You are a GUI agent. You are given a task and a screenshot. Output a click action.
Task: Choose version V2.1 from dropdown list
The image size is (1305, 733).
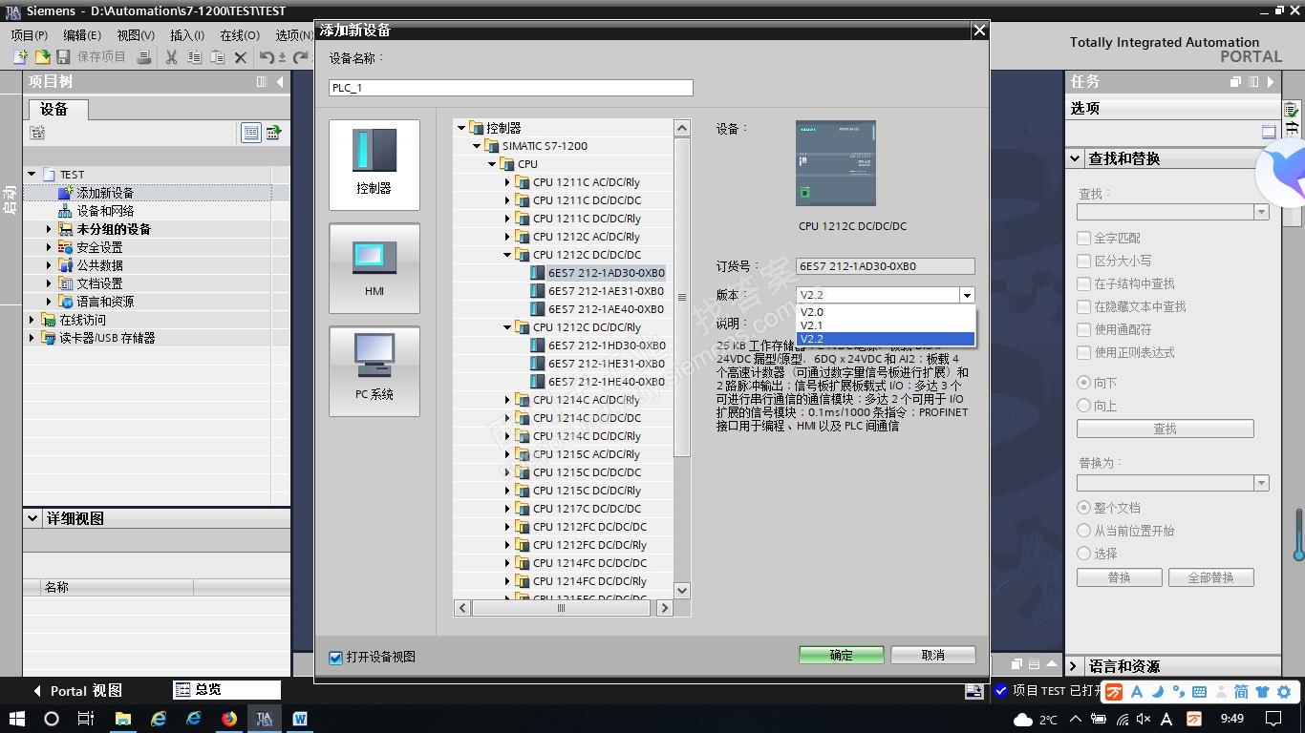[886, 325]
